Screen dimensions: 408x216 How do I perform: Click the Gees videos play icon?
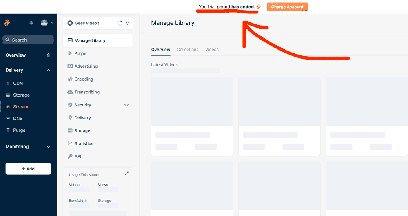click(70, 23)
